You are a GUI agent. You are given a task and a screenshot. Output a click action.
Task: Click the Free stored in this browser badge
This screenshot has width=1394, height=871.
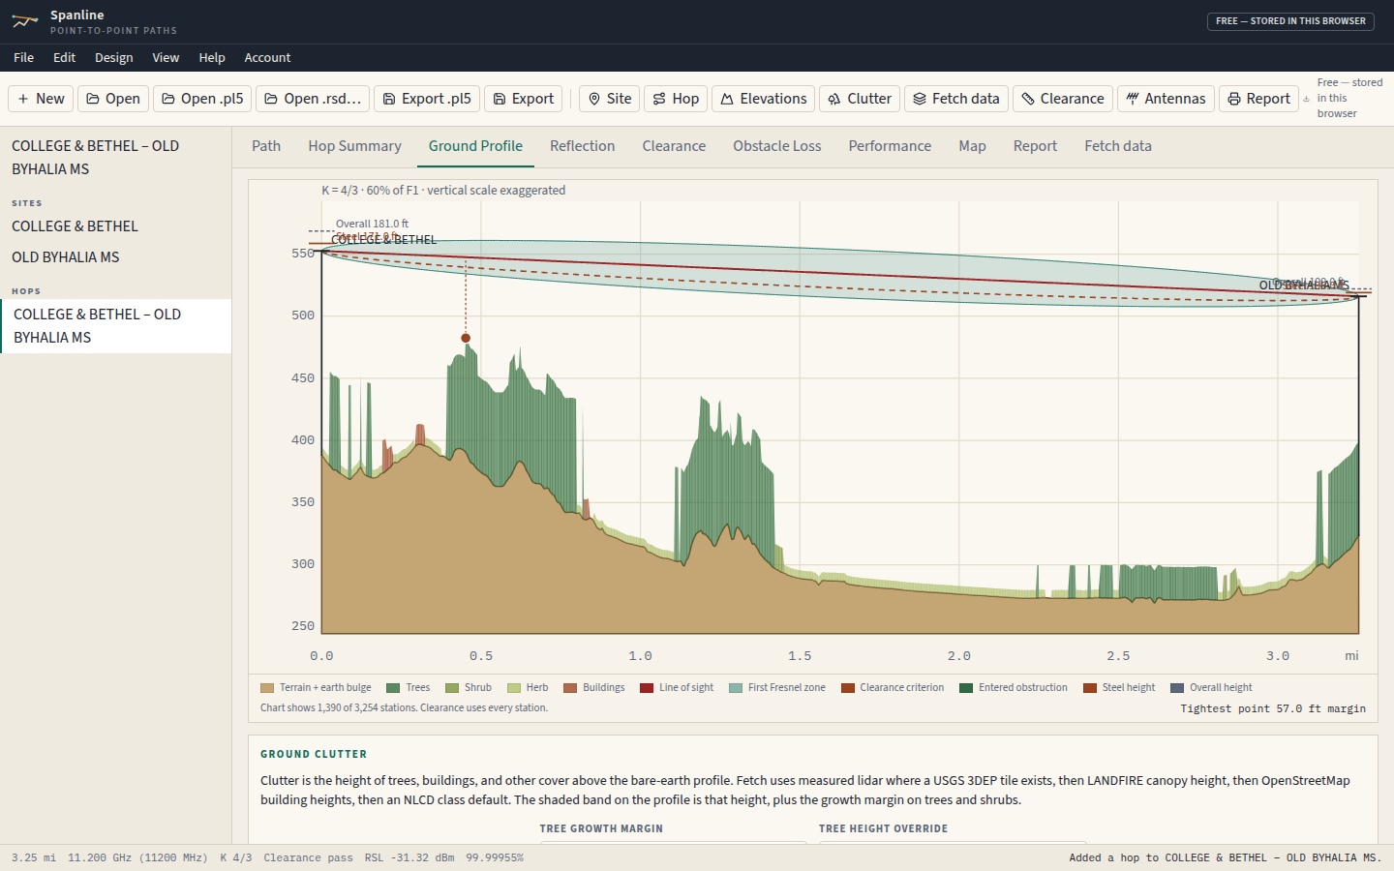tap(1290, 21)
